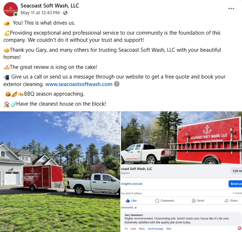Click the globe public-audience icon
Screen dimensions: 242x232
click(x=65, y=13)
